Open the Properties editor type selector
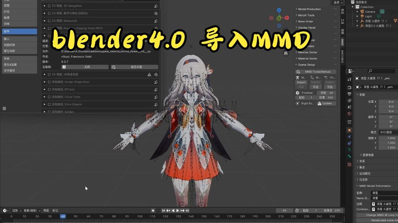Screen dimensions: 398x223 click(351, 71)
